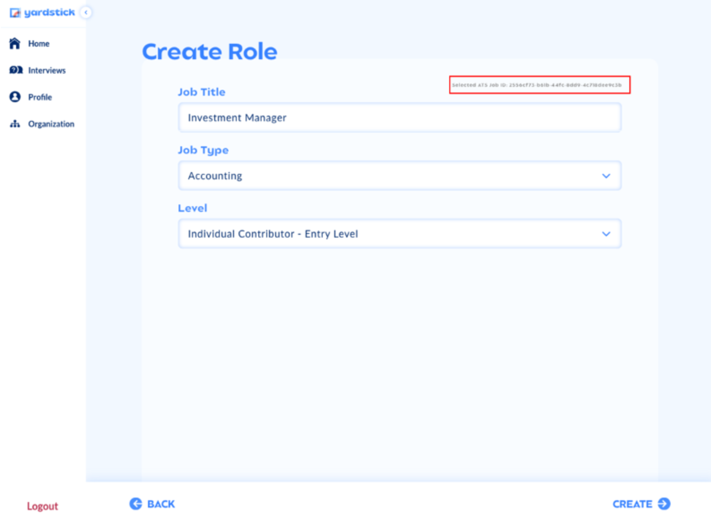This screenshot has height=520, width=711.
Task: Open the Interviews page
Action: (47, 70)
